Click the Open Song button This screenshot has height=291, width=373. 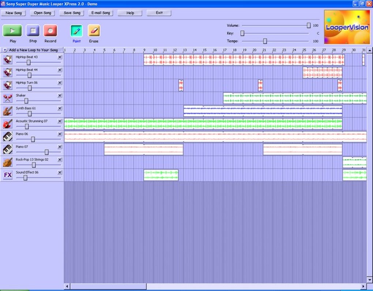pyautogui.click(x=42, y=13)
